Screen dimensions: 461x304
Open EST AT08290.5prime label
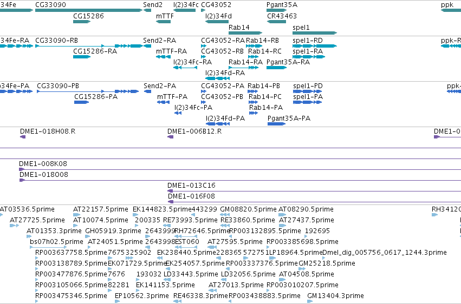point(306,209)
